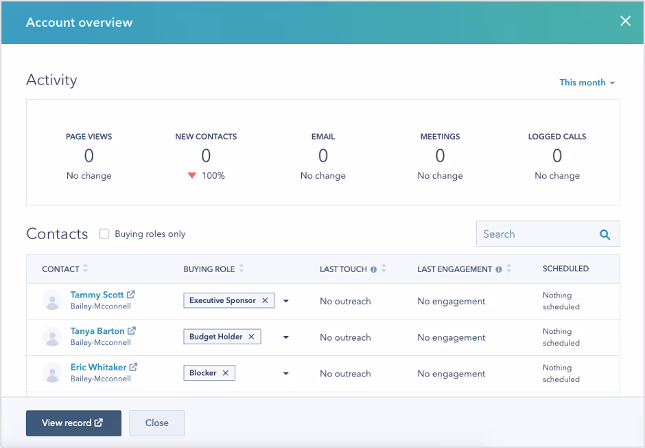Click the View record button

point(73,423)
